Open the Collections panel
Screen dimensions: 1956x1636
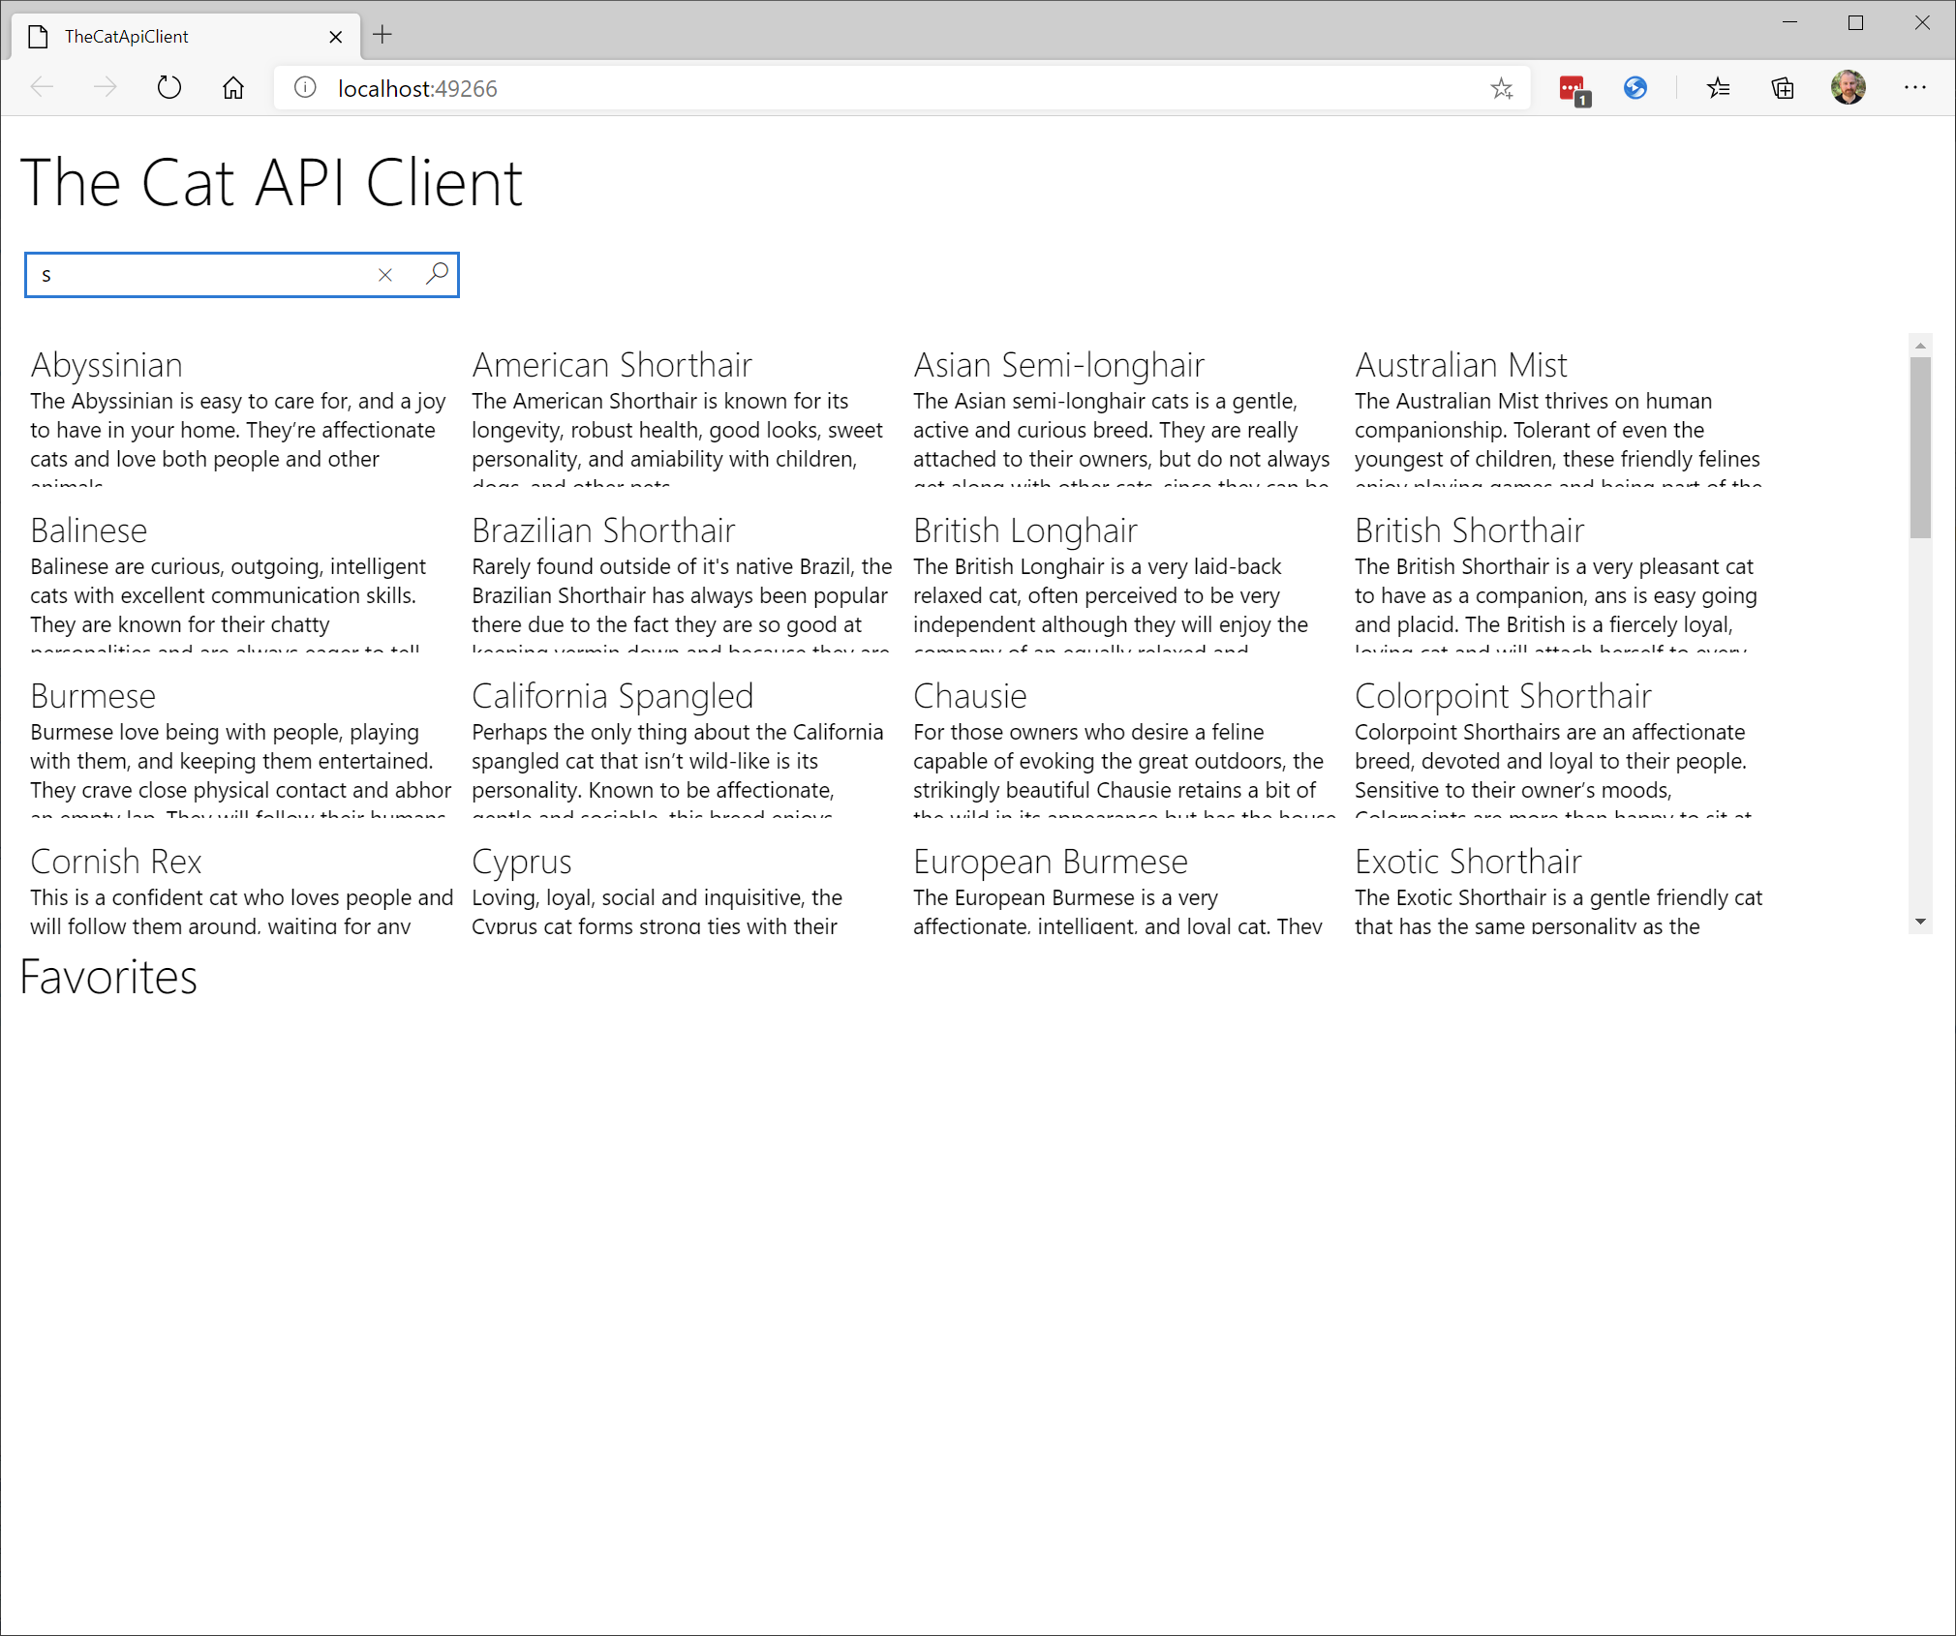pos(1783,88)
